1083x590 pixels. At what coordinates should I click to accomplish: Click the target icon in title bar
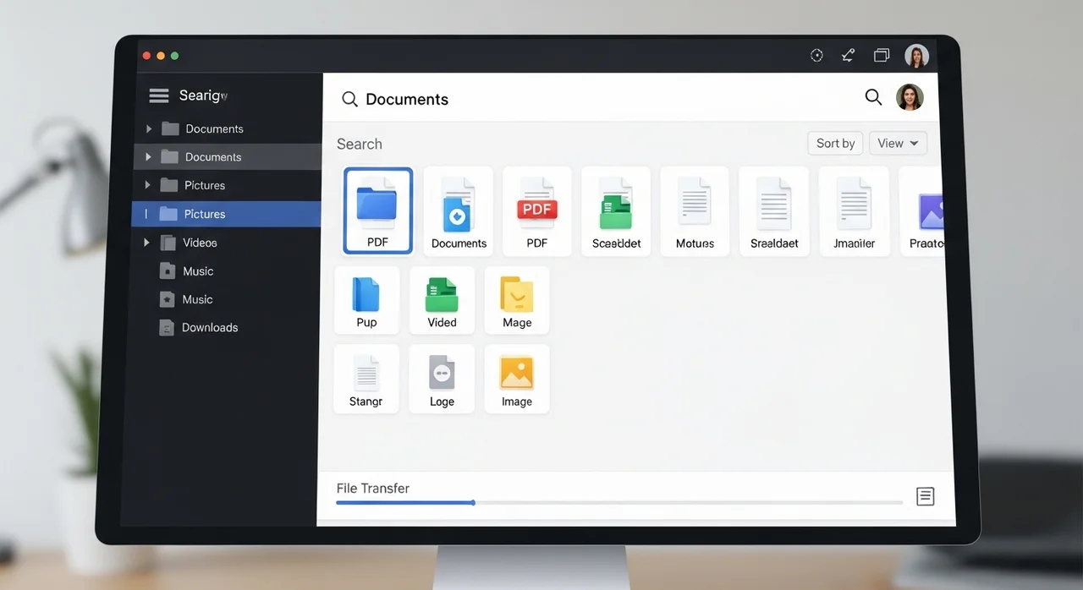816,56
